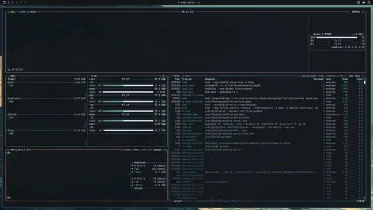
Task: Toggle the proc box label
Action: [176, 76]
